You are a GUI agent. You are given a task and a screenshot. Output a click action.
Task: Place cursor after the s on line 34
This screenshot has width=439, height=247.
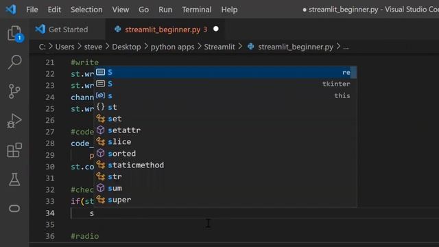pyautogui.click(x=94, y=213)
